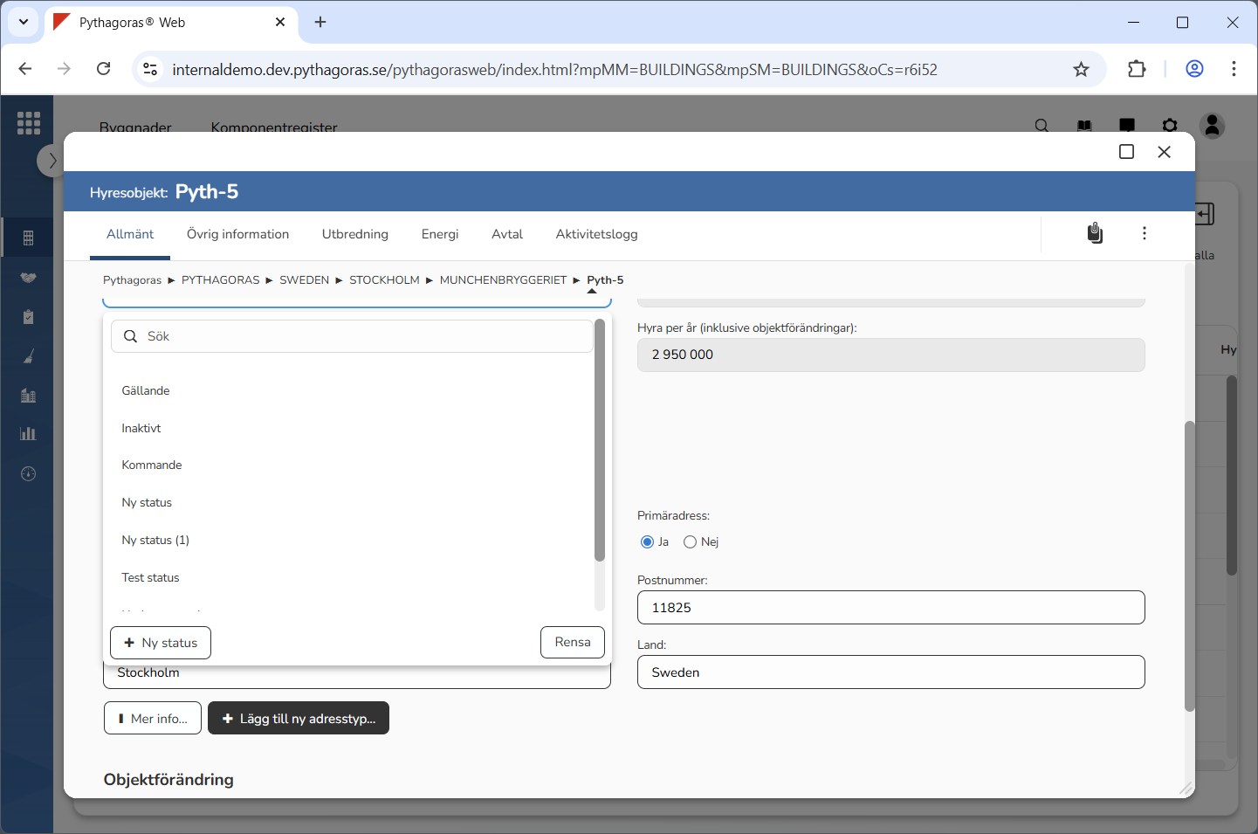Maximize the Hyresobjekt dialog window
1258x834 pixels.
[1126, 152]
